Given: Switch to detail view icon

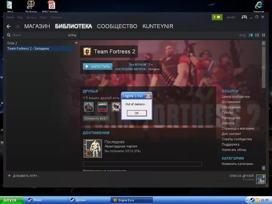Looking at the screenshot, I should click(251, 35).
